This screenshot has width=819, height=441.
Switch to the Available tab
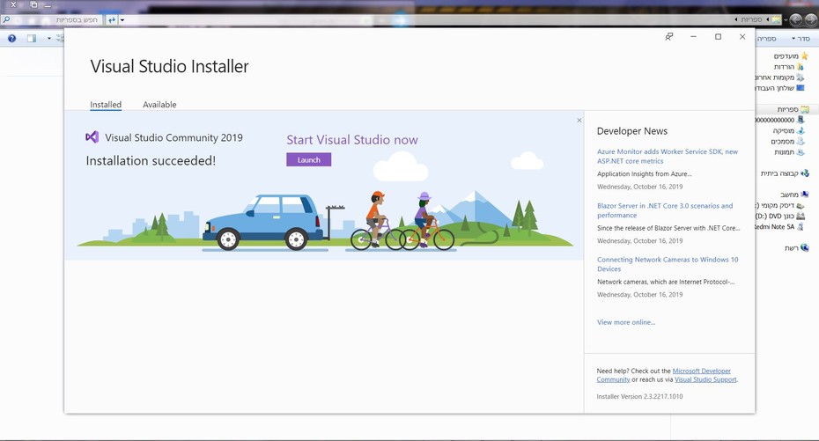pos(159,105)
